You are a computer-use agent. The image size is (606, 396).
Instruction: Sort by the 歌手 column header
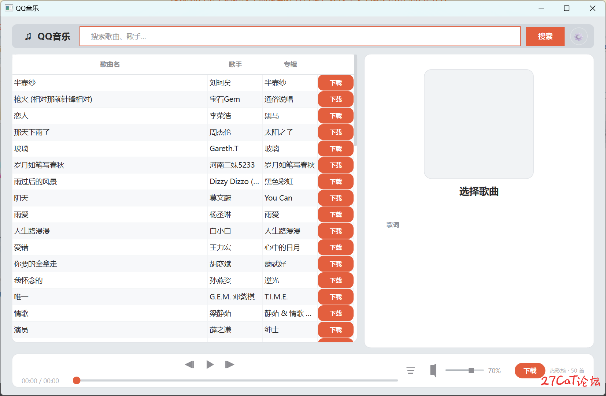(235, 64)
